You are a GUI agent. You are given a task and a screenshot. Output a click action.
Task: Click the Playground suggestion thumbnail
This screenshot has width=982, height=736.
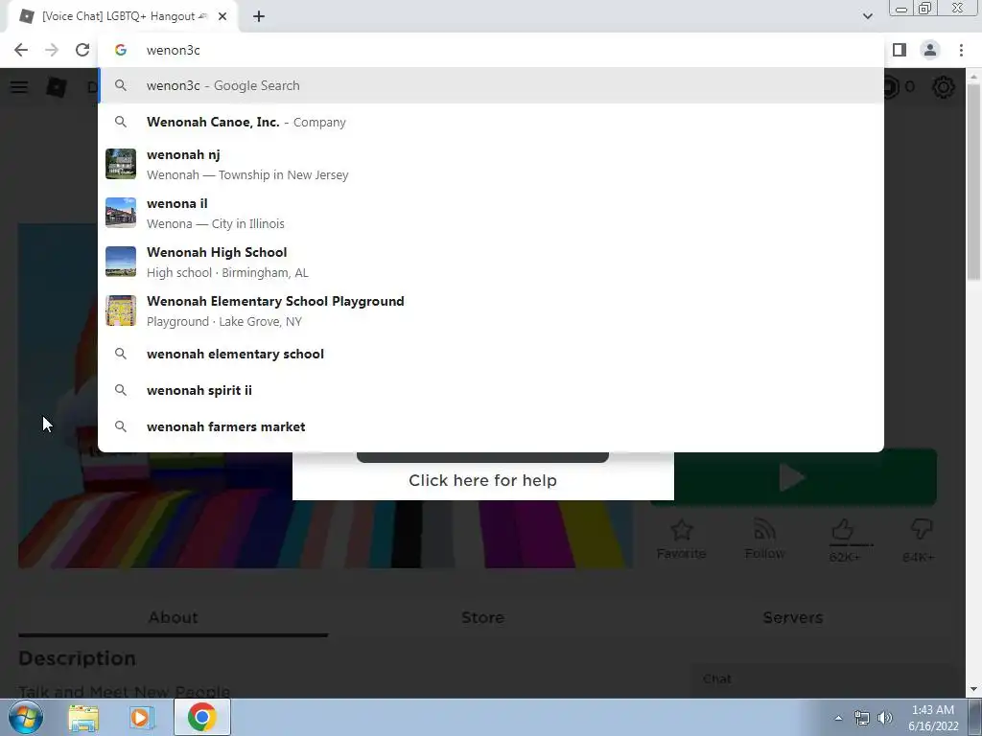(x=121, y=310)
